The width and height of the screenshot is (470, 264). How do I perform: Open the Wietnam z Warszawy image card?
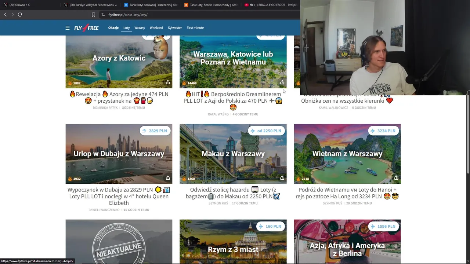point(347,154)
